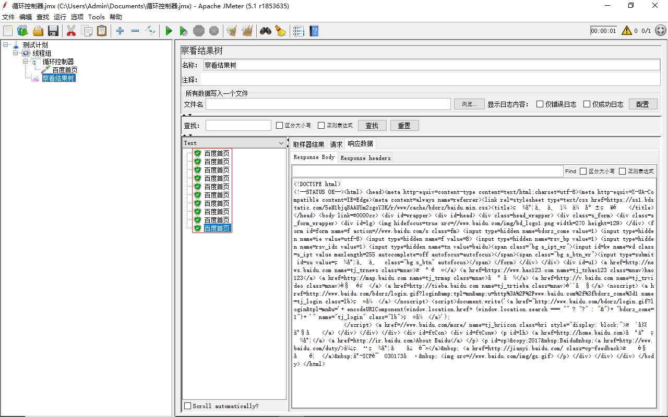Select 察看结果树 in the test plan tree
This screenshot has height=417, width=668.
click(x=58, y=78)
